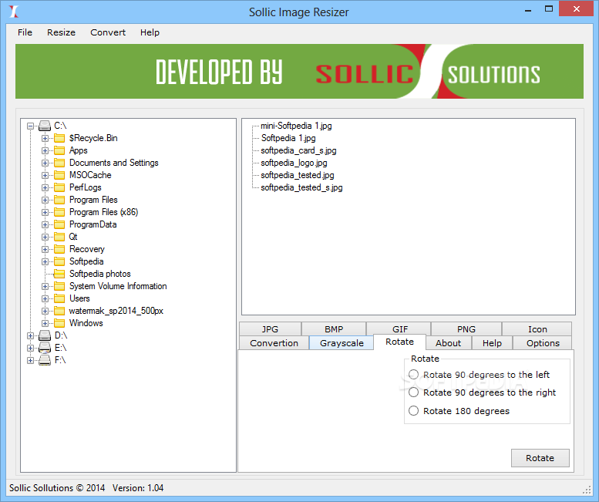Switch to the PNG tab
Viewport: 599px width, 502px height.
click(466, 329)
